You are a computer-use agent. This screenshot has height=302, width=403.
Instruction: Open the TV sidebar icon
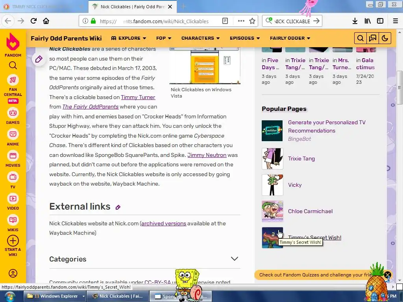(x=13, y=177)
